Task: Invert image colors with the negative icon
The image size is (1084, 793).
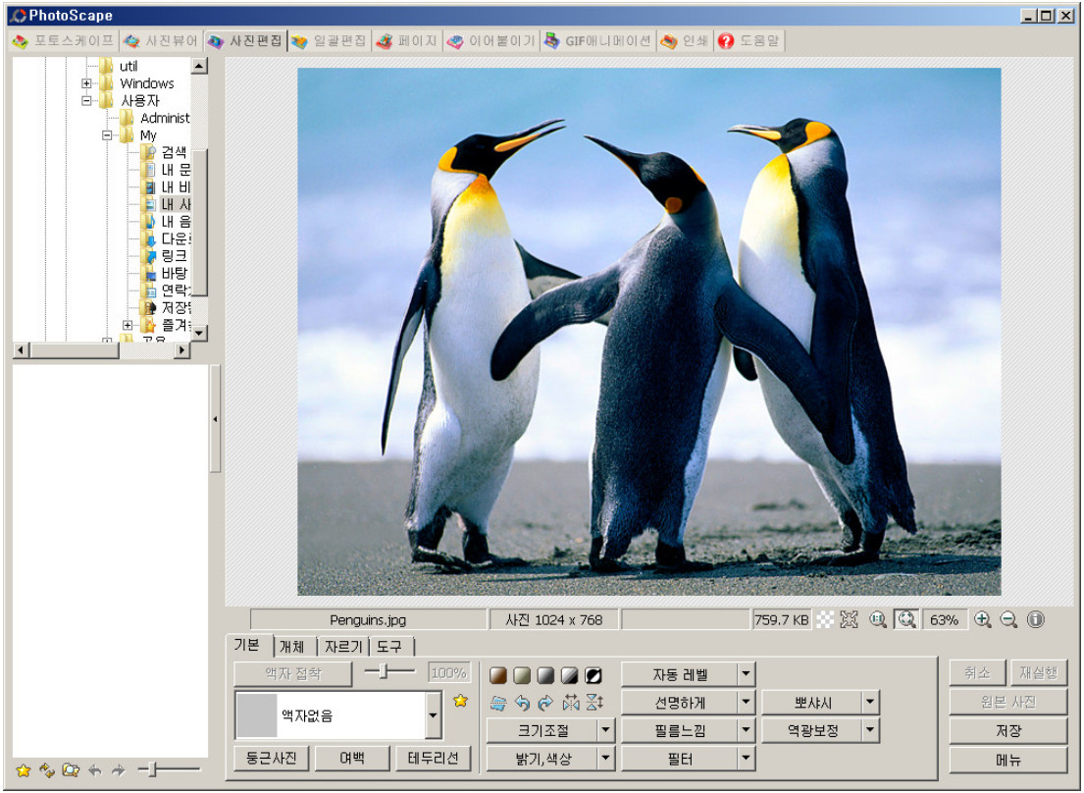Action: click(594, 675)
